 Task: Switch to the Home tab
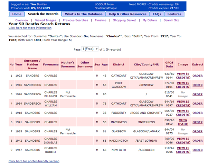click(17, 14)
